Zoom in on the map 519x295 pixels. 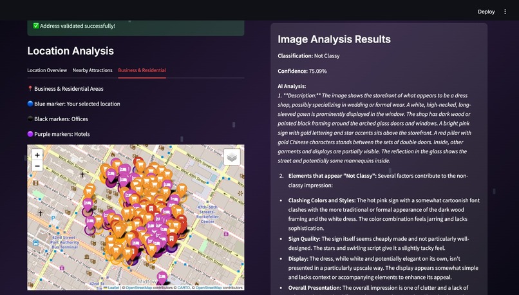37,155
